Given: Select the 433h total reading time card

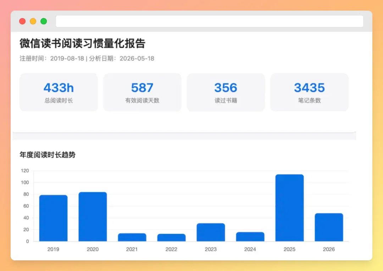Looking at the screenshot, I should 59,92.
